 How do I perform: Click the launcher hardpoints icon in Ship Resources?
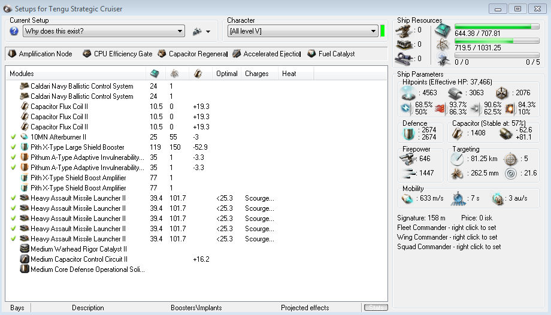(404, 45)
